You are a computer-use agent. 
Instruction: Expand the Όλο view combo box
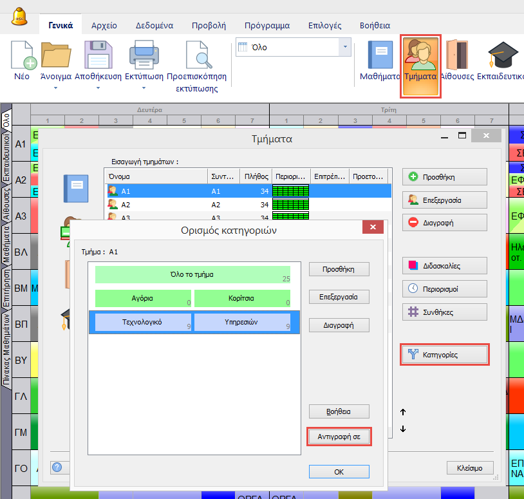(x=346, y=47)
